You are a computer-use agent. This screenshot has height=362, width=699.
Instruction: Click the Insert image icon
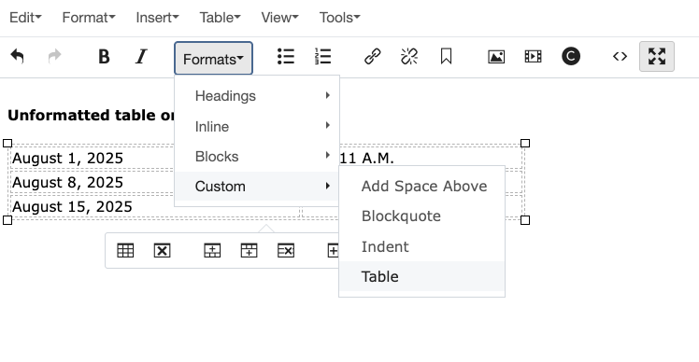[x=496, y=57]
